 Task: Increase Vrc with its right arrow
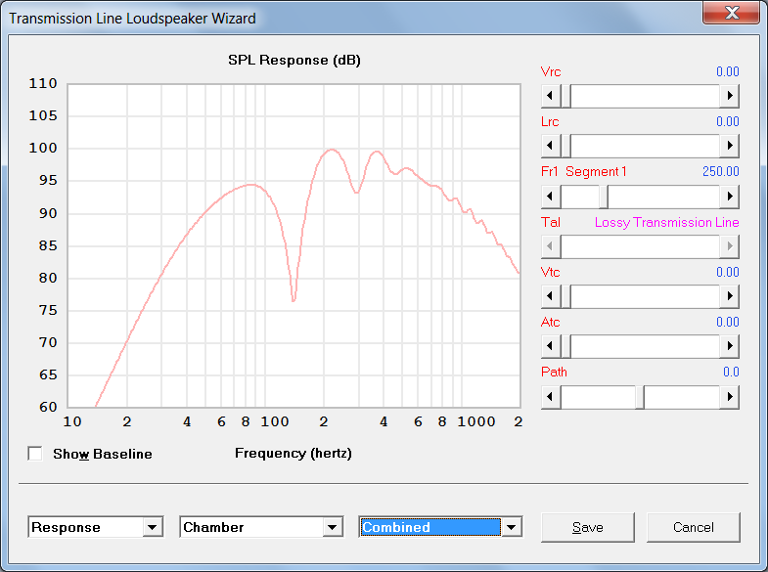click(x=729, y=96)
